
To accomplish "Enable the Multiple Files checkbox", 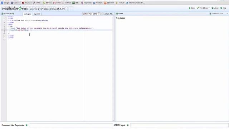I will [102, 14].
